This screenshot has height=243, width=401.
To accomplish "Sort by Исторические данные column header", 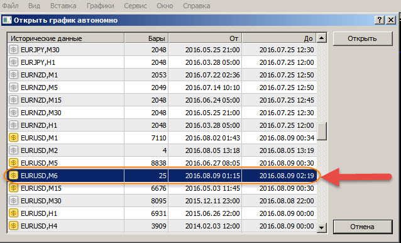I will [x=66, y=38].
